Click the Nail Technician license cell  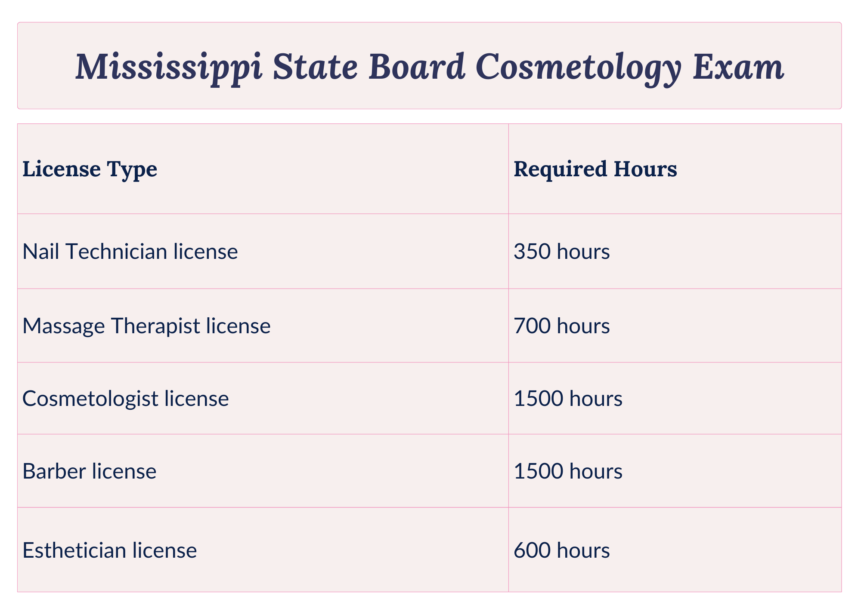(x=263, y=251)
